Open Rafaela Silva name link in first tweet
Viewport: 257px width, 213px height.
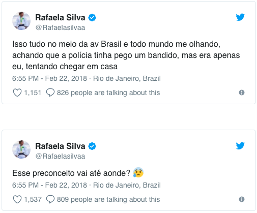coord(60,17)
